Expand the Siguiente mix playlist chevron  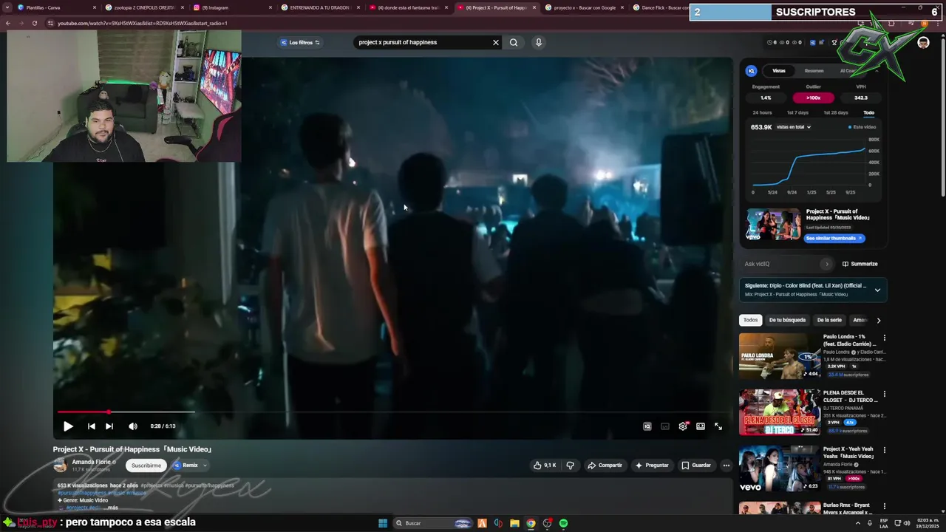pyautogui.click(x=877, y=290)
